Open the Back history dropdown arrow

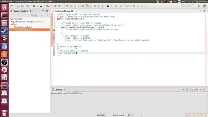(141, 6)
